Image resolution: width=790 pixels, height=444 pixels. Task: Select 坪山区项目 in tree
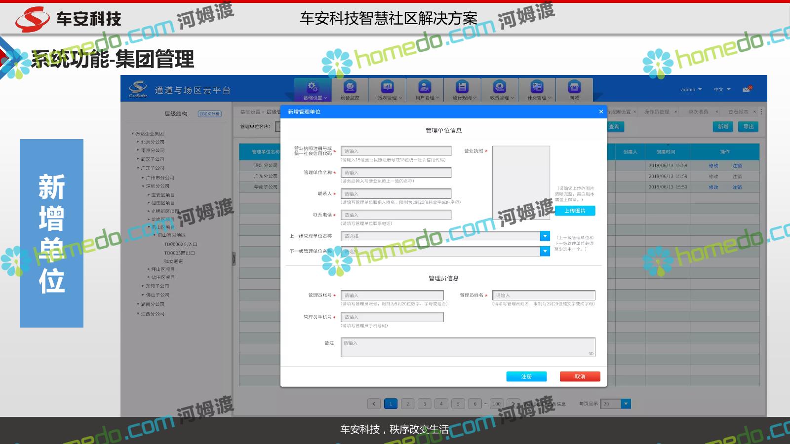[x=163, y=269]
